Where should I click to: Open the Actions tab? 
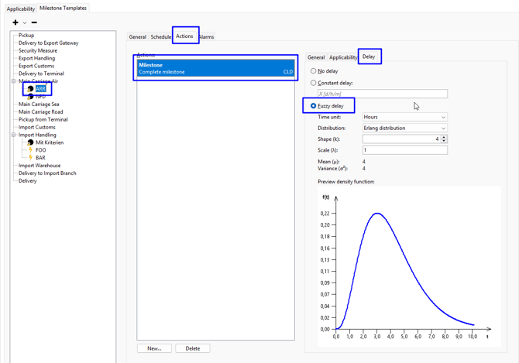184,36
